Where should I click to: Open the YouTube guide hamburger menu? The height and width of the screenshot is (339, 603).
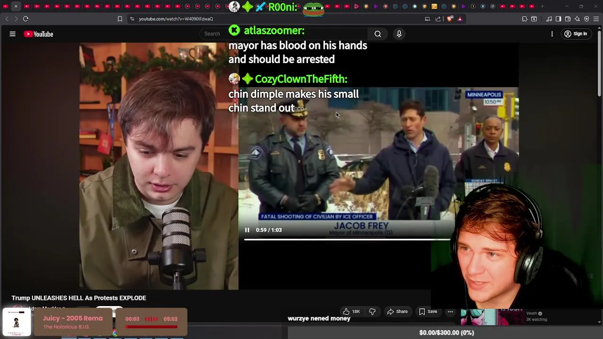point(13,34)
